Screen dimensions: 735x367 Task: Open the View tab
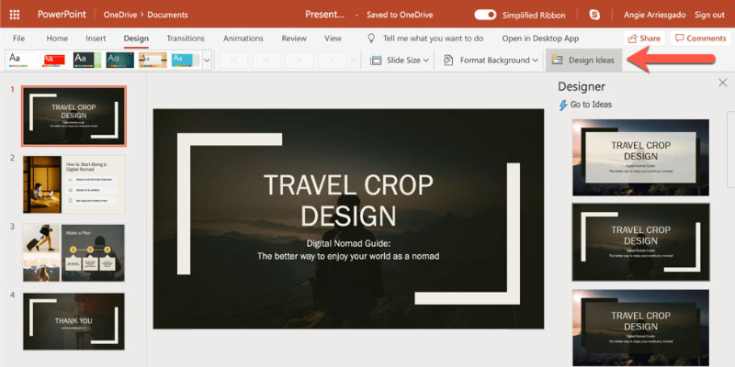tap(333, 39)
